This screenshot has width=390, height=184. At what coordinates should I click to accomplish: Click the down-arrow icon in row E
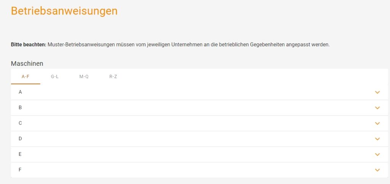pyautogui.click(x=377, y=155)
